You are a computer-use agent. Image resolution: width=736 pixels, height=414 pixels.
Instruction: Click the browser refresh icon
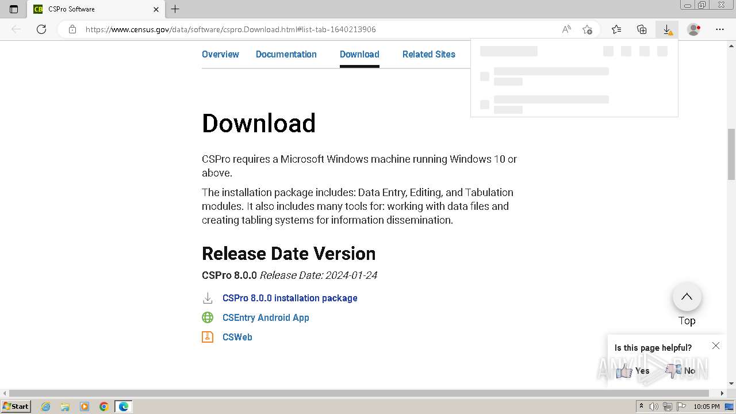pyautogui.click(x=41, y=29)
